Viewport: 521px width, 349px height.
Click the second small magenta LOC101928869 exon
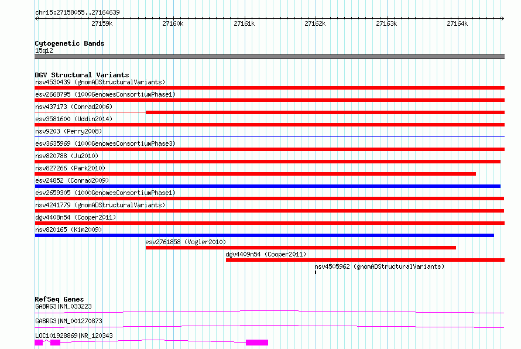click(55, 343)
